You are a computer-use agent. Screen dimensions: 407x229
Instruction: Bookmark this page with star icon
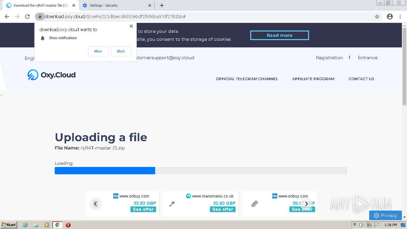[377, 17]
